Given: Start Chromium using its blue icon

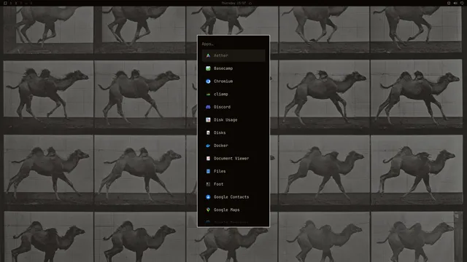Looking at the screenshot, I should click(208, 81).
